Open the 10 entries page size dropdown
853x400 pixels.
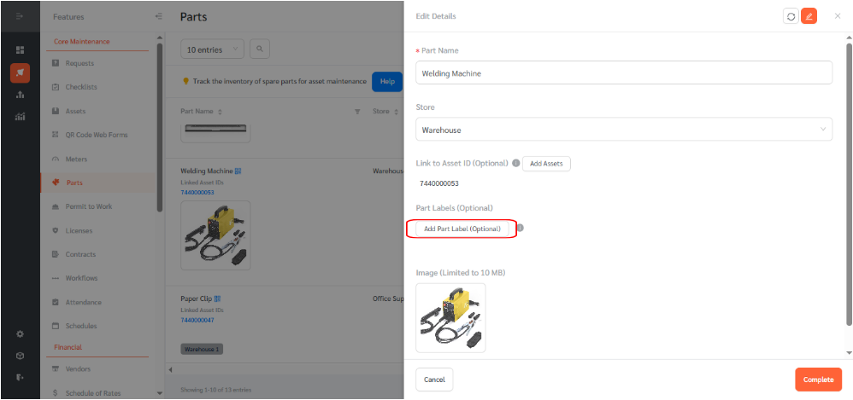[212, 49]
